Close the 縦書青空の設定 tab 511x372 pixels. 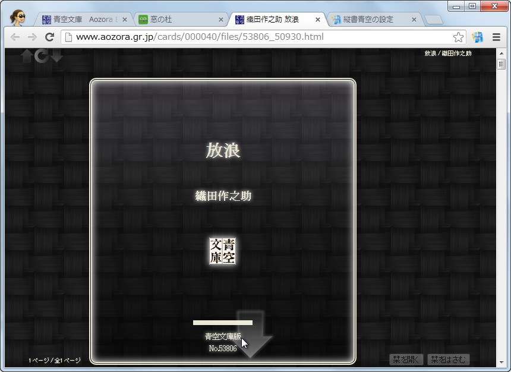(x=414, y=20)
